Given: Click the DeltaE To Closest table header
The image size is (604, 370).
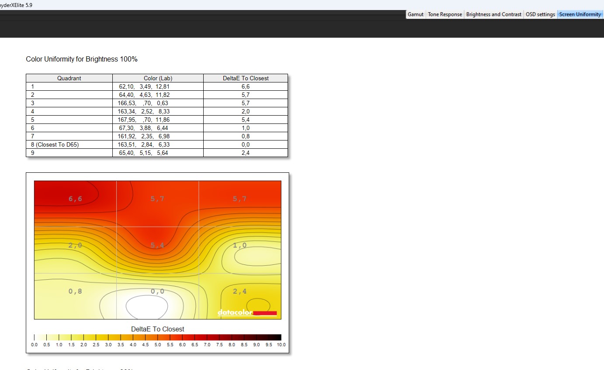Looking at the screenshot, I should [x=246, y=78].
